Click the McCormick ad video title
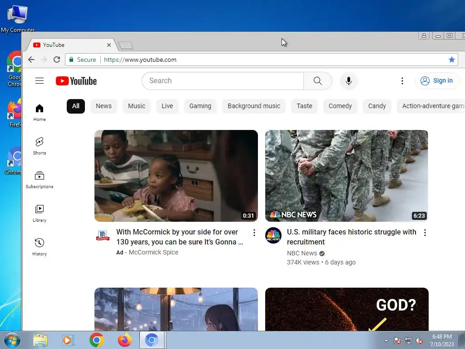The height and width of the screenshot is (349, 465). [180, 237]
